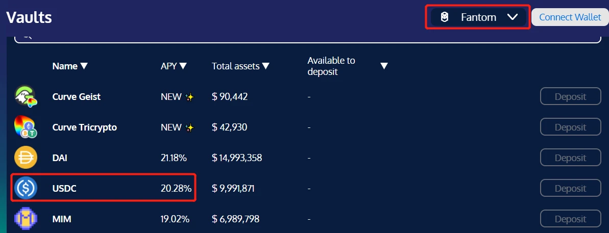This screenshot has height=233, width=609.
Task: Click Deposit for the MIM vault
Action: pos(571,219)
